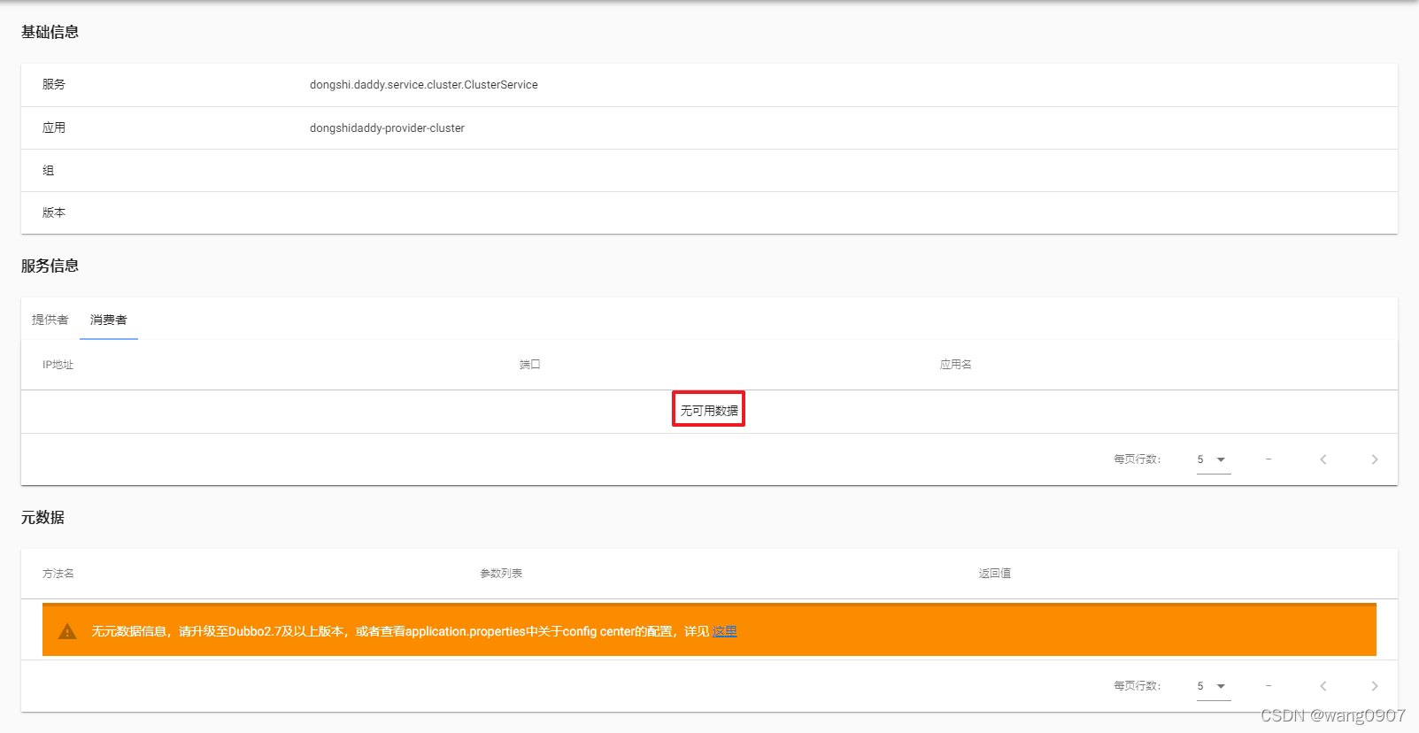This screenshot has width=1419, height=733.
Task: Click 每页行数 label in 服务信息 table
Action: click(x=1138, y=459)
